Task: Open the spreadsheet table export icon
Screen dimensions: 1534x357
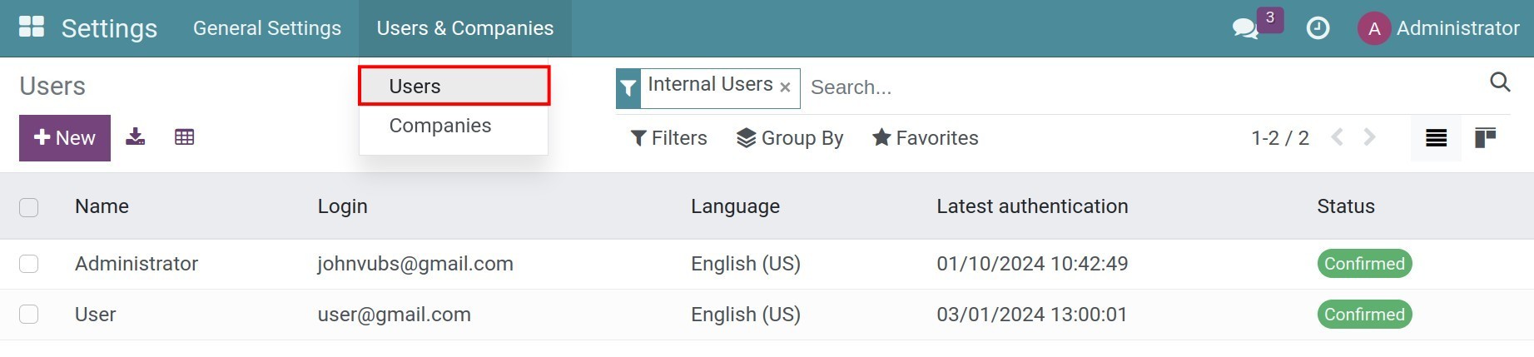Action: 185,137
